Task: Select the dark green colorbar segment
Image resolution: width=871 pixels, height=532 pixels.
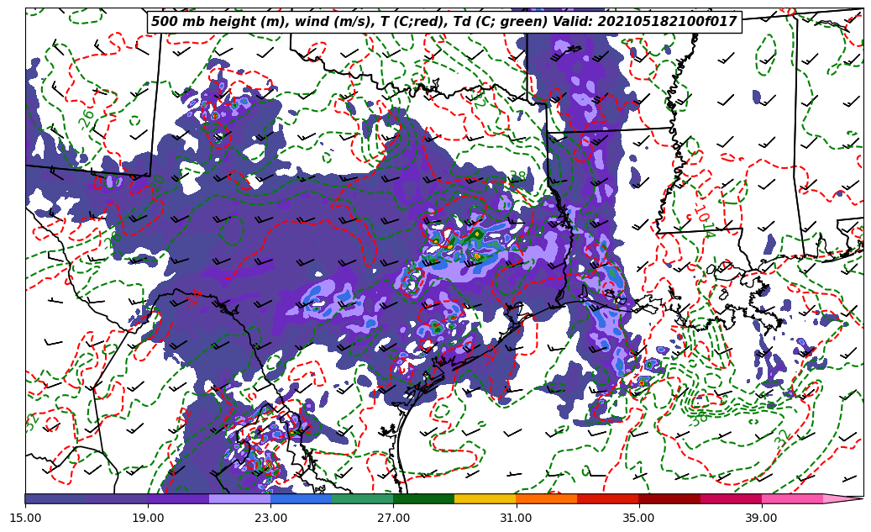Action: click(423, 498)
